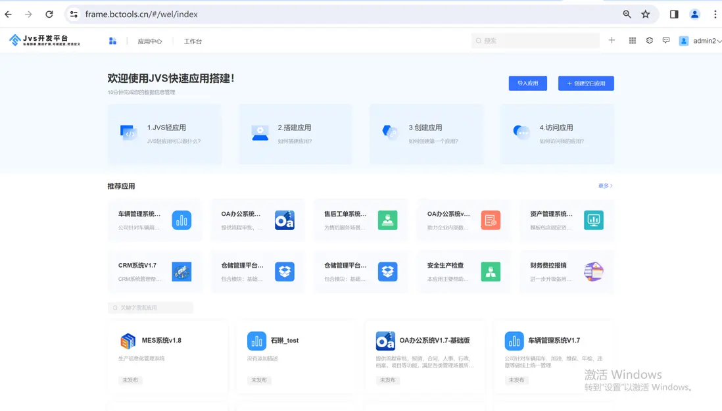Click the 创建空白应用 button
722x411 pixels.
[x=585, y=83]
